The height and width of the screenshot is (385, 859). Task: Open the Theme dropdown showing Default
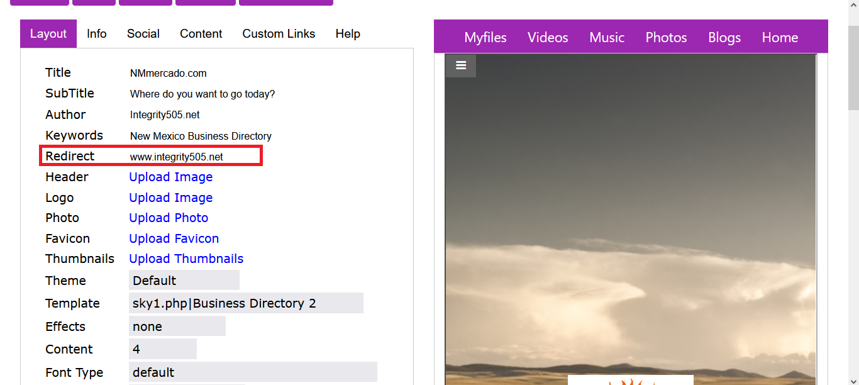pos(184,281)
